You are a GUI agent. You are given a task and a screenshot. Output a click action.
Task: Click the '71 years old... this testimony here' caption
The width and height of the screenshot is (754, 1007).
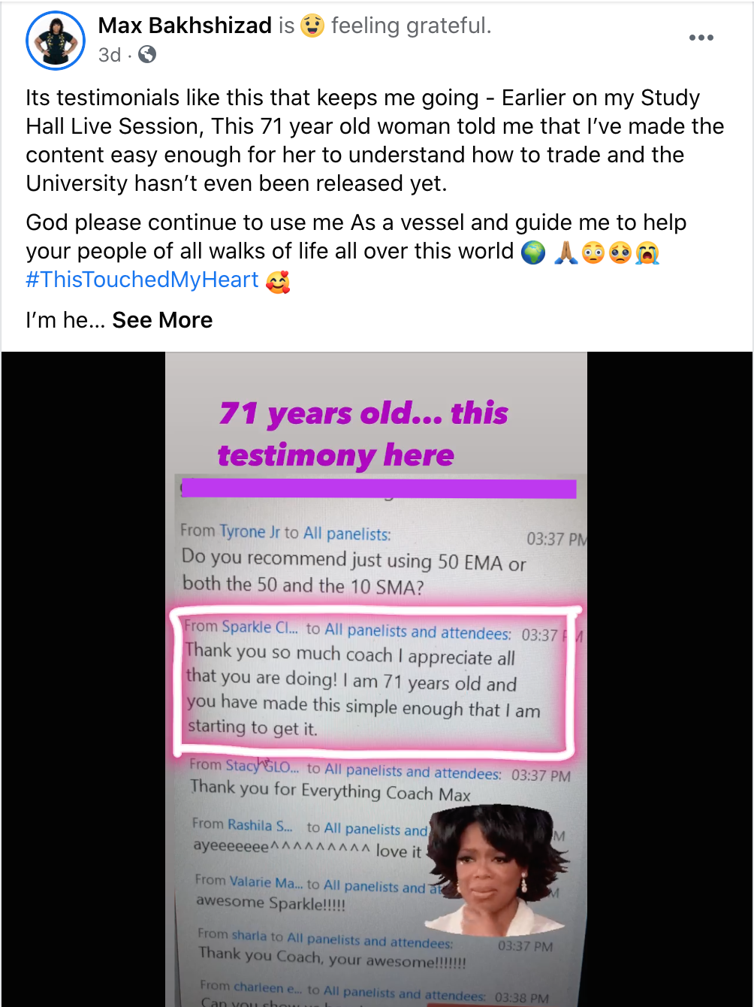tap(363, 434)
